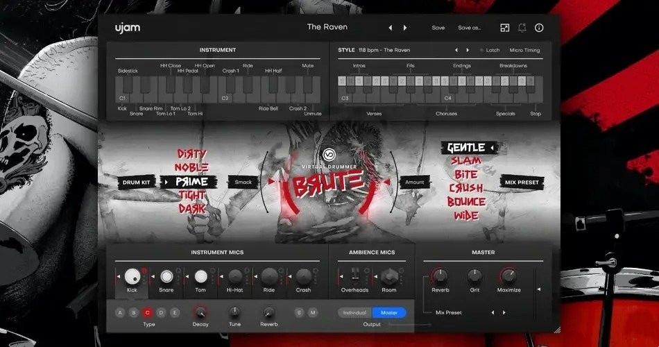Click the Snare mic knob

point(166,276)
